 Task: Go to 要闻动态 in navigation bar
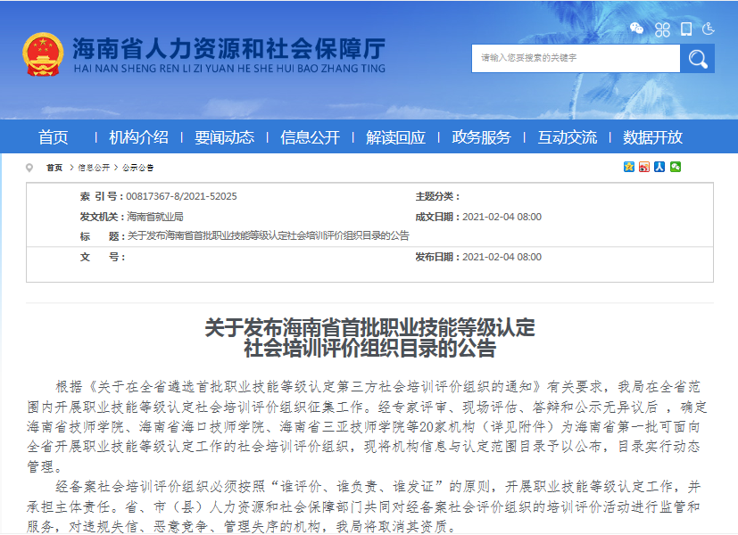pyautogui.click(x=224, y=137)
